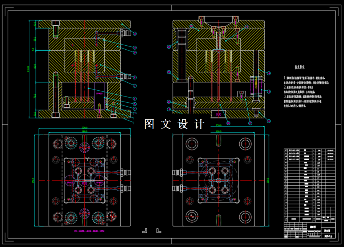
Task: Click the 180.0 width dimension above the left plan view
Action: click(x=84, y=131)
